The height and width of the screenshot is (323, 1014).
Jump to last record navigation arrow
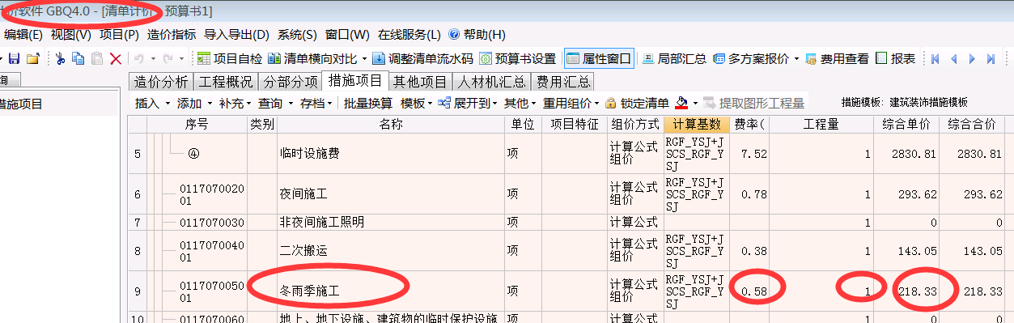tap(991, 59)
